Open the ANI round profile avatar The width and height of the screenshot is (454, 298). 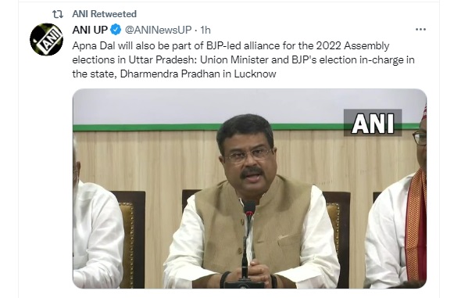[47, 39]
